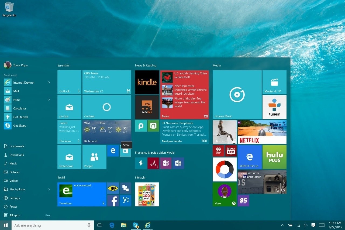The image size is (345, 230).
Task: Open the network icon in tray
Action: pyautogui.click(x=298, y=225)
